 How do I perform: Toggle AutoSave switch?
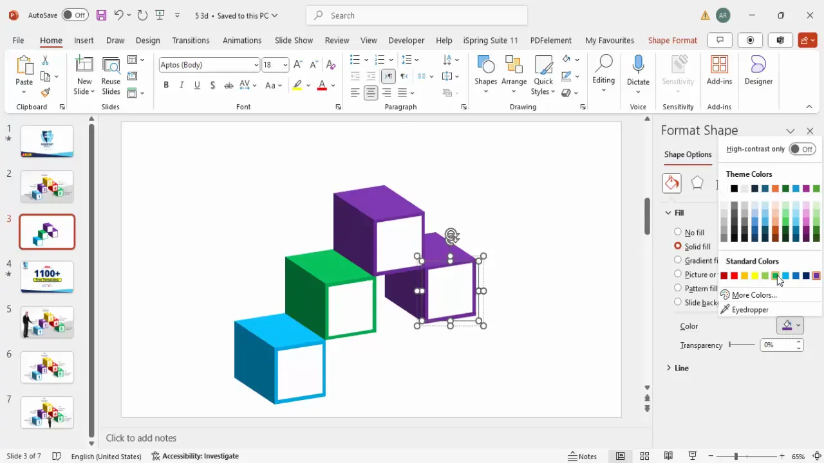tap(76, 15)
